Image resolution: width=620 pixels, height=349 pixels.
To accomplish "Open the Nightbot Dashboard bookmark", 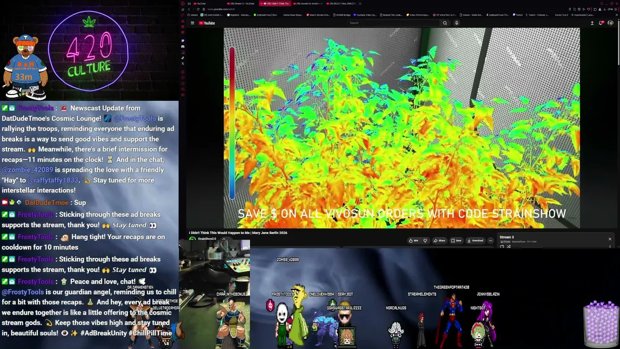I will click(238, 15).
